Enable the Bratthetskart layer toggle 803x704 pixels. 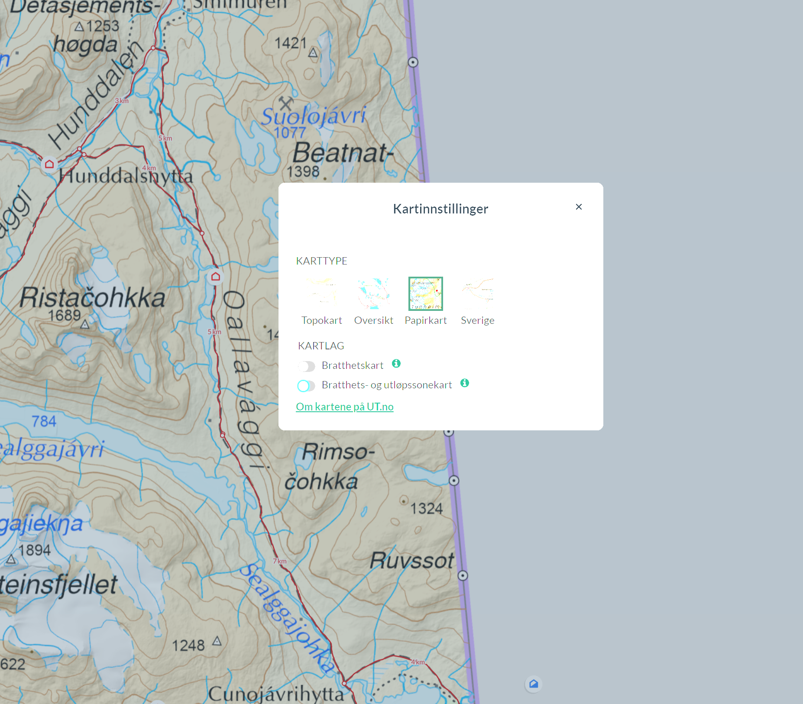(x=306, y=366)
